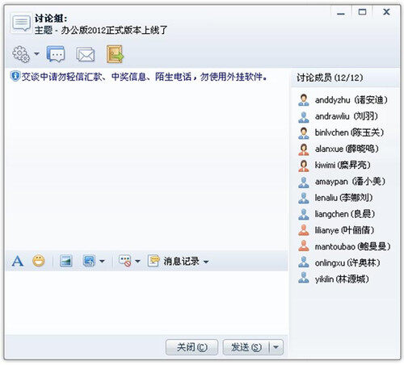Image resolution: width=404 pixels, height=365 pixels.
Task: Open the gear settings icon
Action: [21, 54]
